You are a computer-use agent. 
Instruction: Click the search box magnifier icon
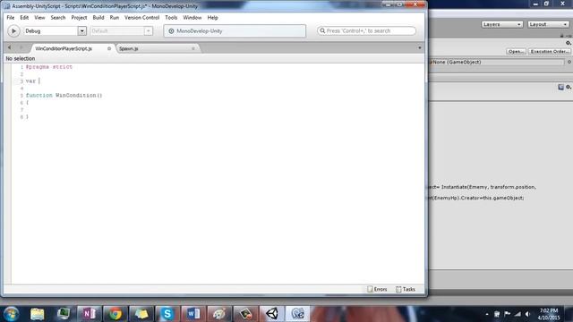[x=322, y=31]
